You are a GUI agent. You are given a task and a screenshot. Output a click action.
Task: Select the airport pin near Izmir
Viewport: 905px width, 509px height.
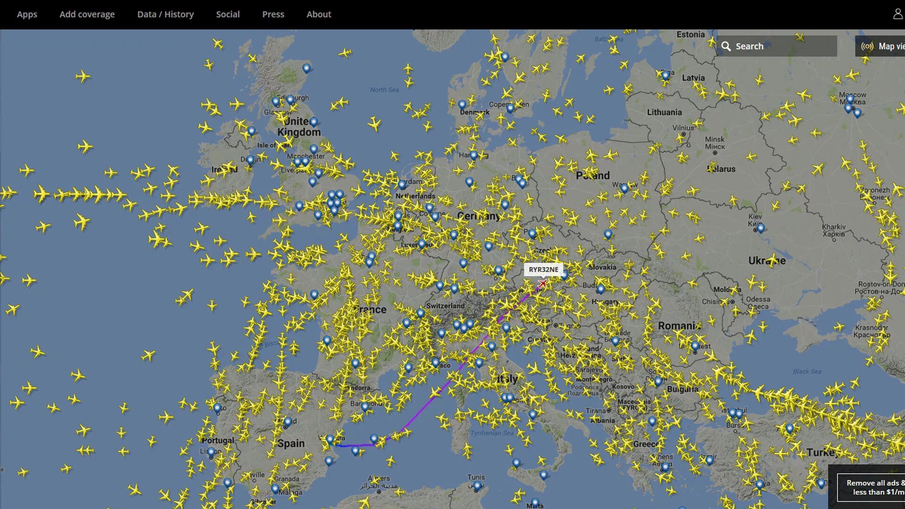point(709,460)
